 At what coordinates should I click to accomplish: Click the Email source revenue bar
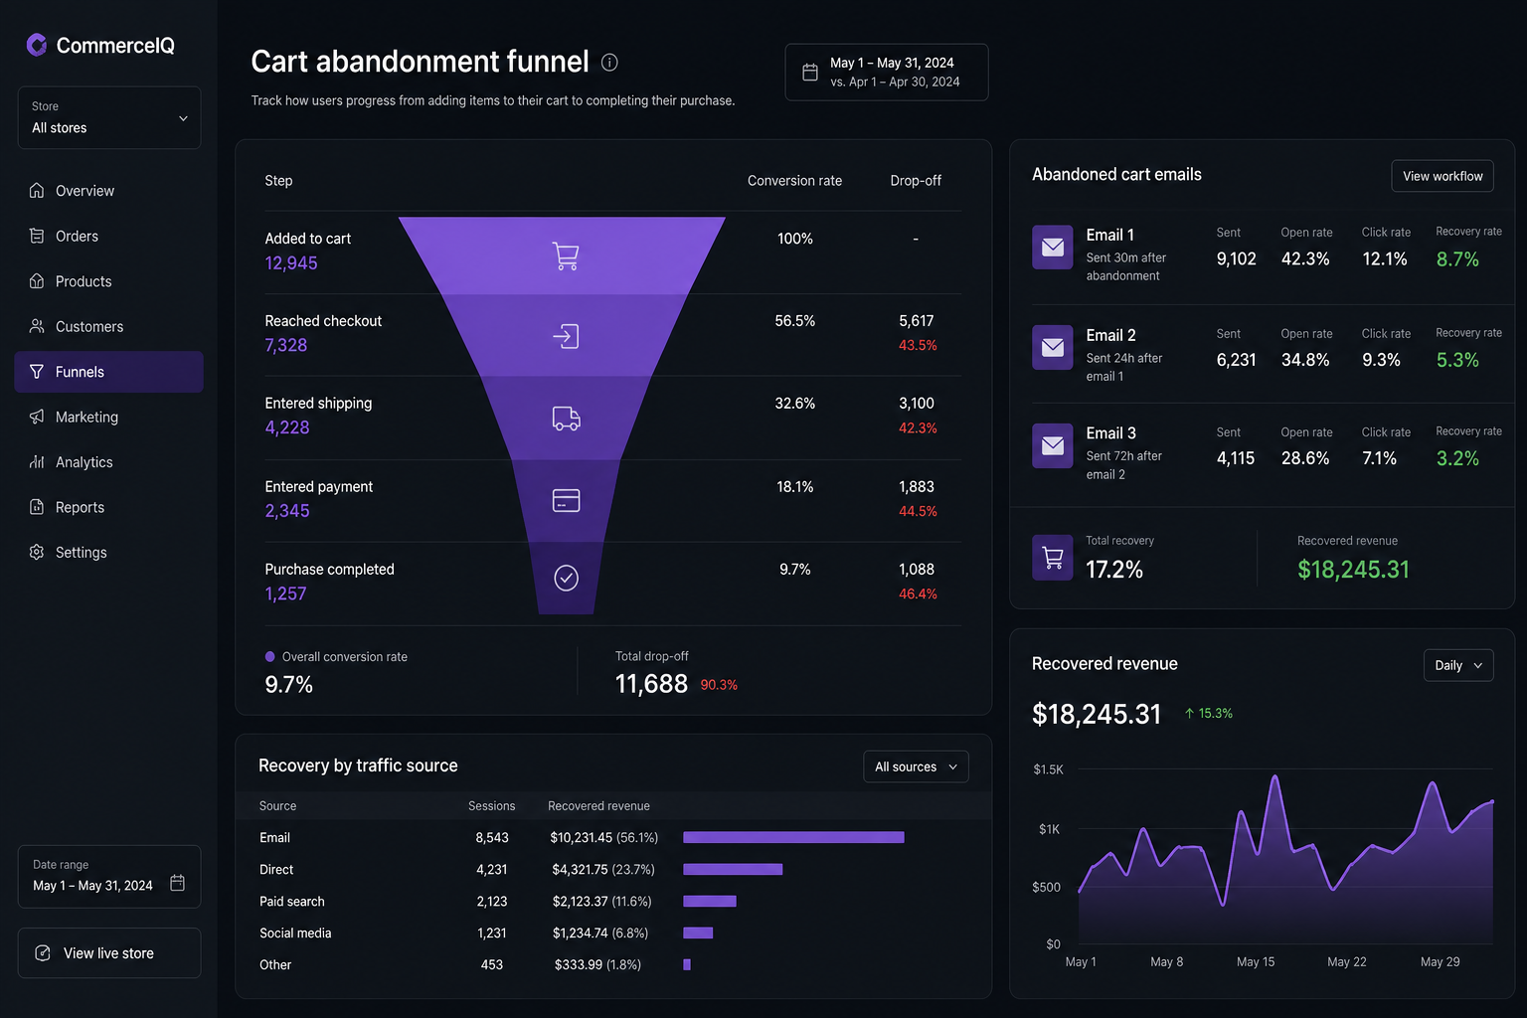(x=793, y=837)
